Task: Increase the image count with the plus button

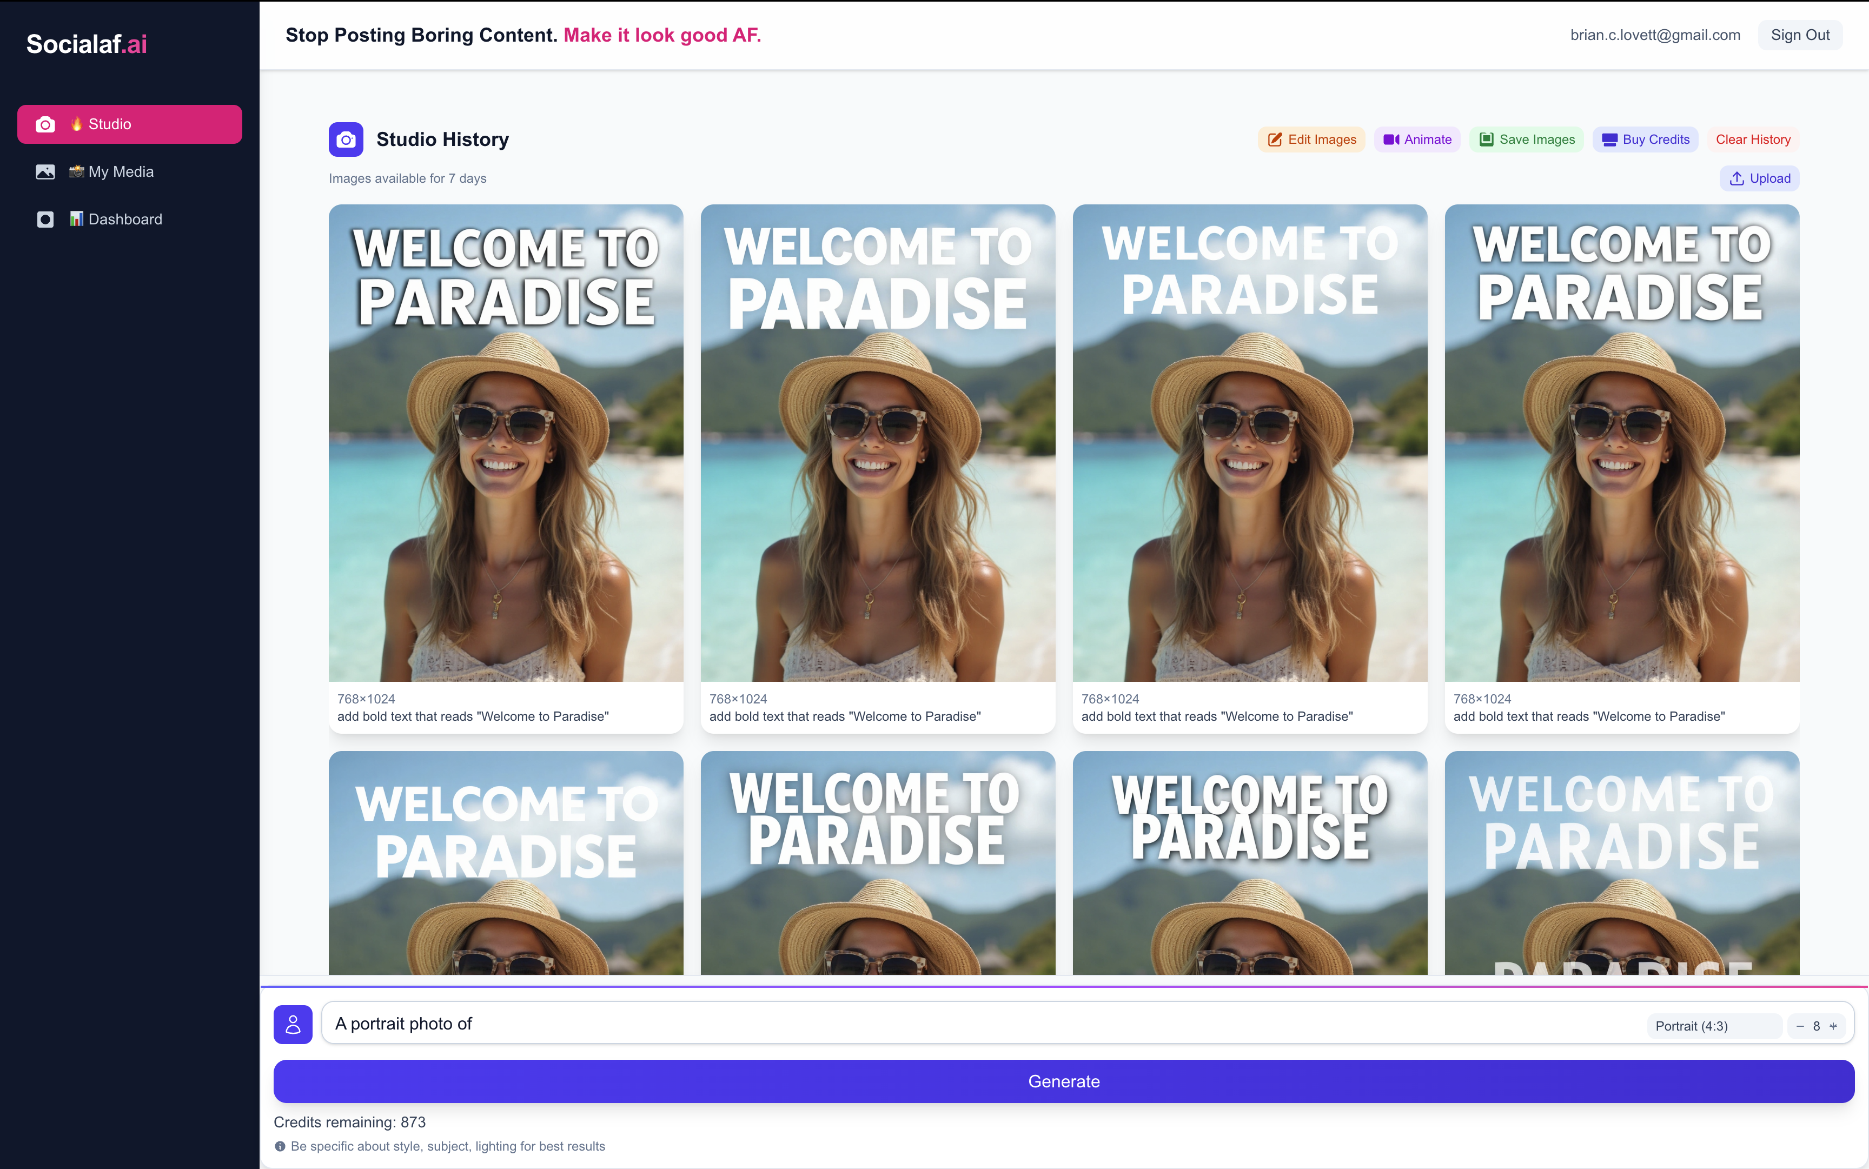Action: [1833, 1026]
